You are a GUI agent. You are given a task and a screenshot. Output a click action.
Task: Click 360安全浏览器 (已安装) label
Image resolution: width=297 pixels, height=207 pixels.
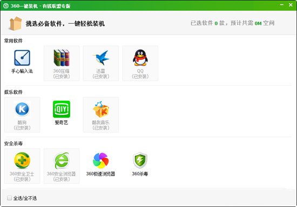(x=62, y=176)
